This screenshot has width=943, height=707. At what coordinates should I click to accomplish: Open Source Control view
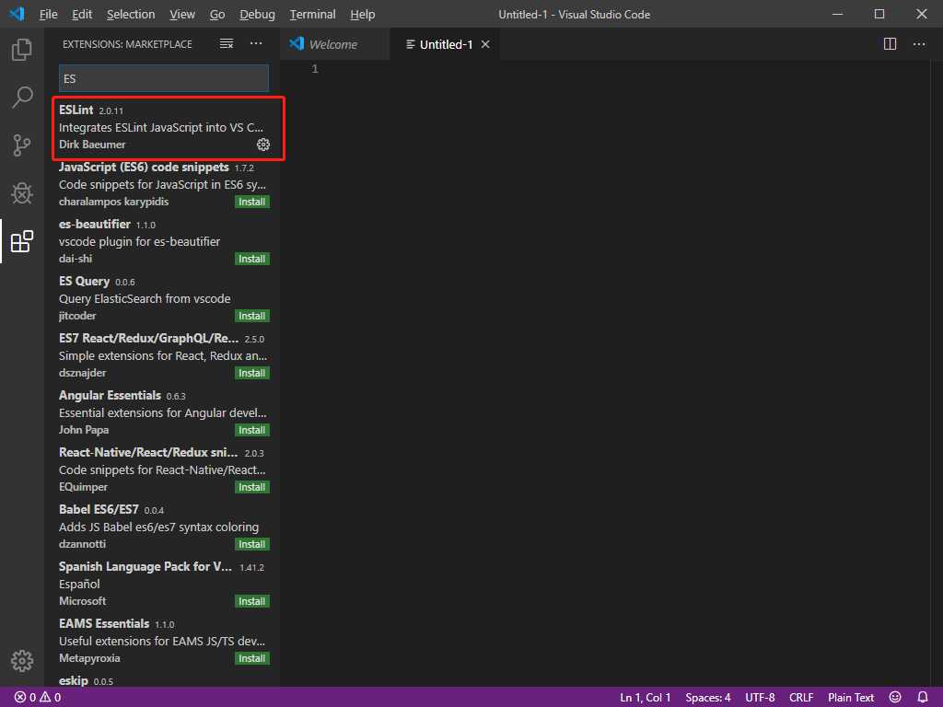[x=22, y=145]
